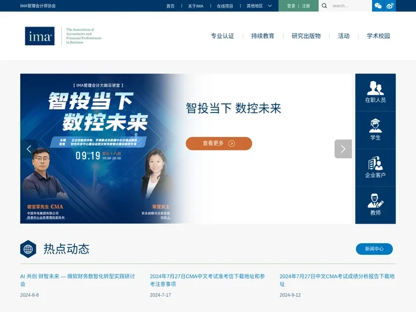Select the 学生 sidebar icon

(x=376, y=130)
